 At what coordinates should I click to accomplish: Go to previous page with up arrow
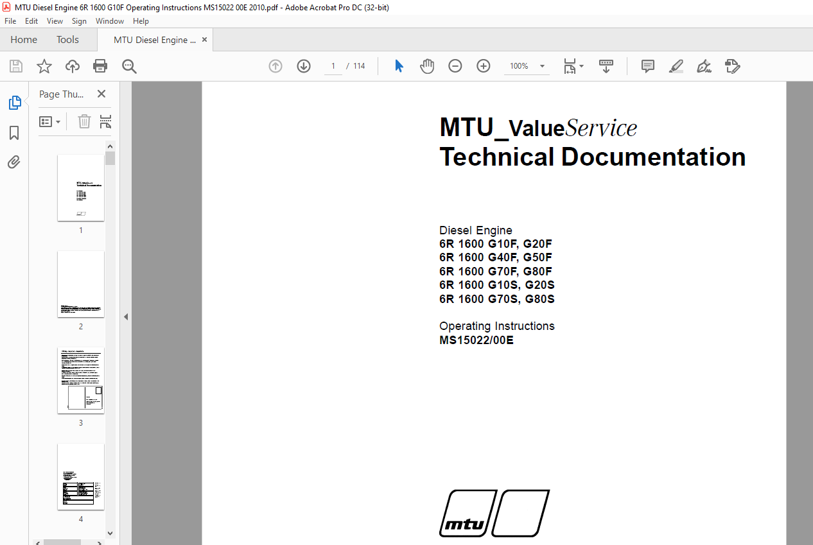pos(275,66)
